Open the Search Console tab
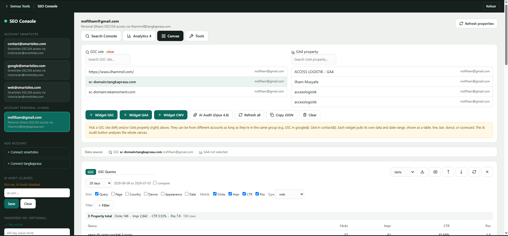This screenshot has width=508, height=236. coord(101,36)
